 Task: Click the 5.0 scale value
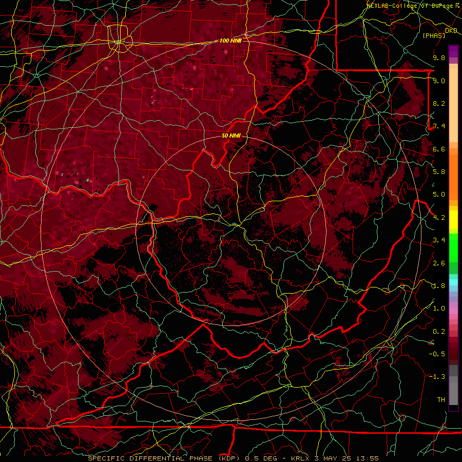point(439,195)
